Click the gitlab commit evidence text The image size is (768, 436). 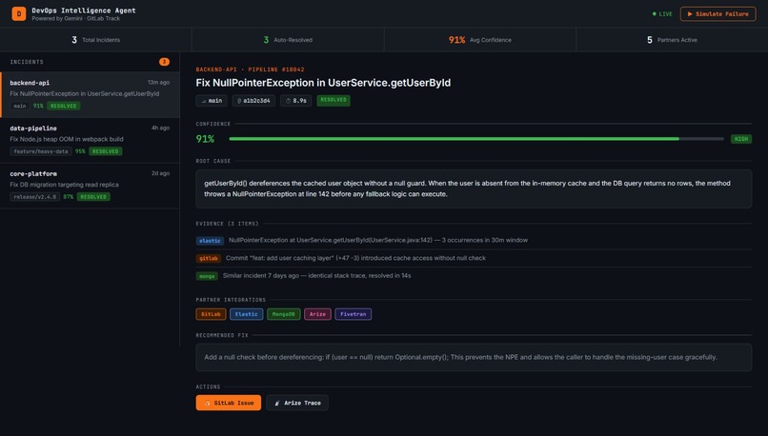pos(355,258)
